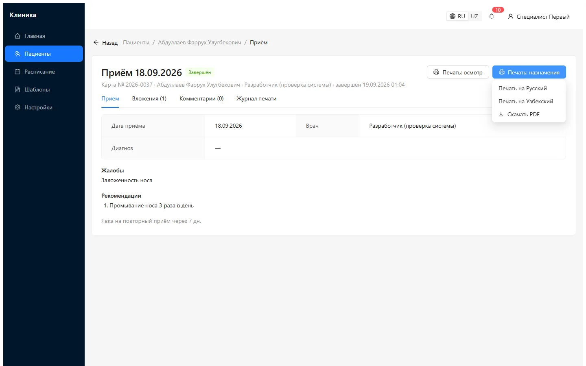Click the calendar icon next to Расписание

pyautogui.click(x=17, y=72)
